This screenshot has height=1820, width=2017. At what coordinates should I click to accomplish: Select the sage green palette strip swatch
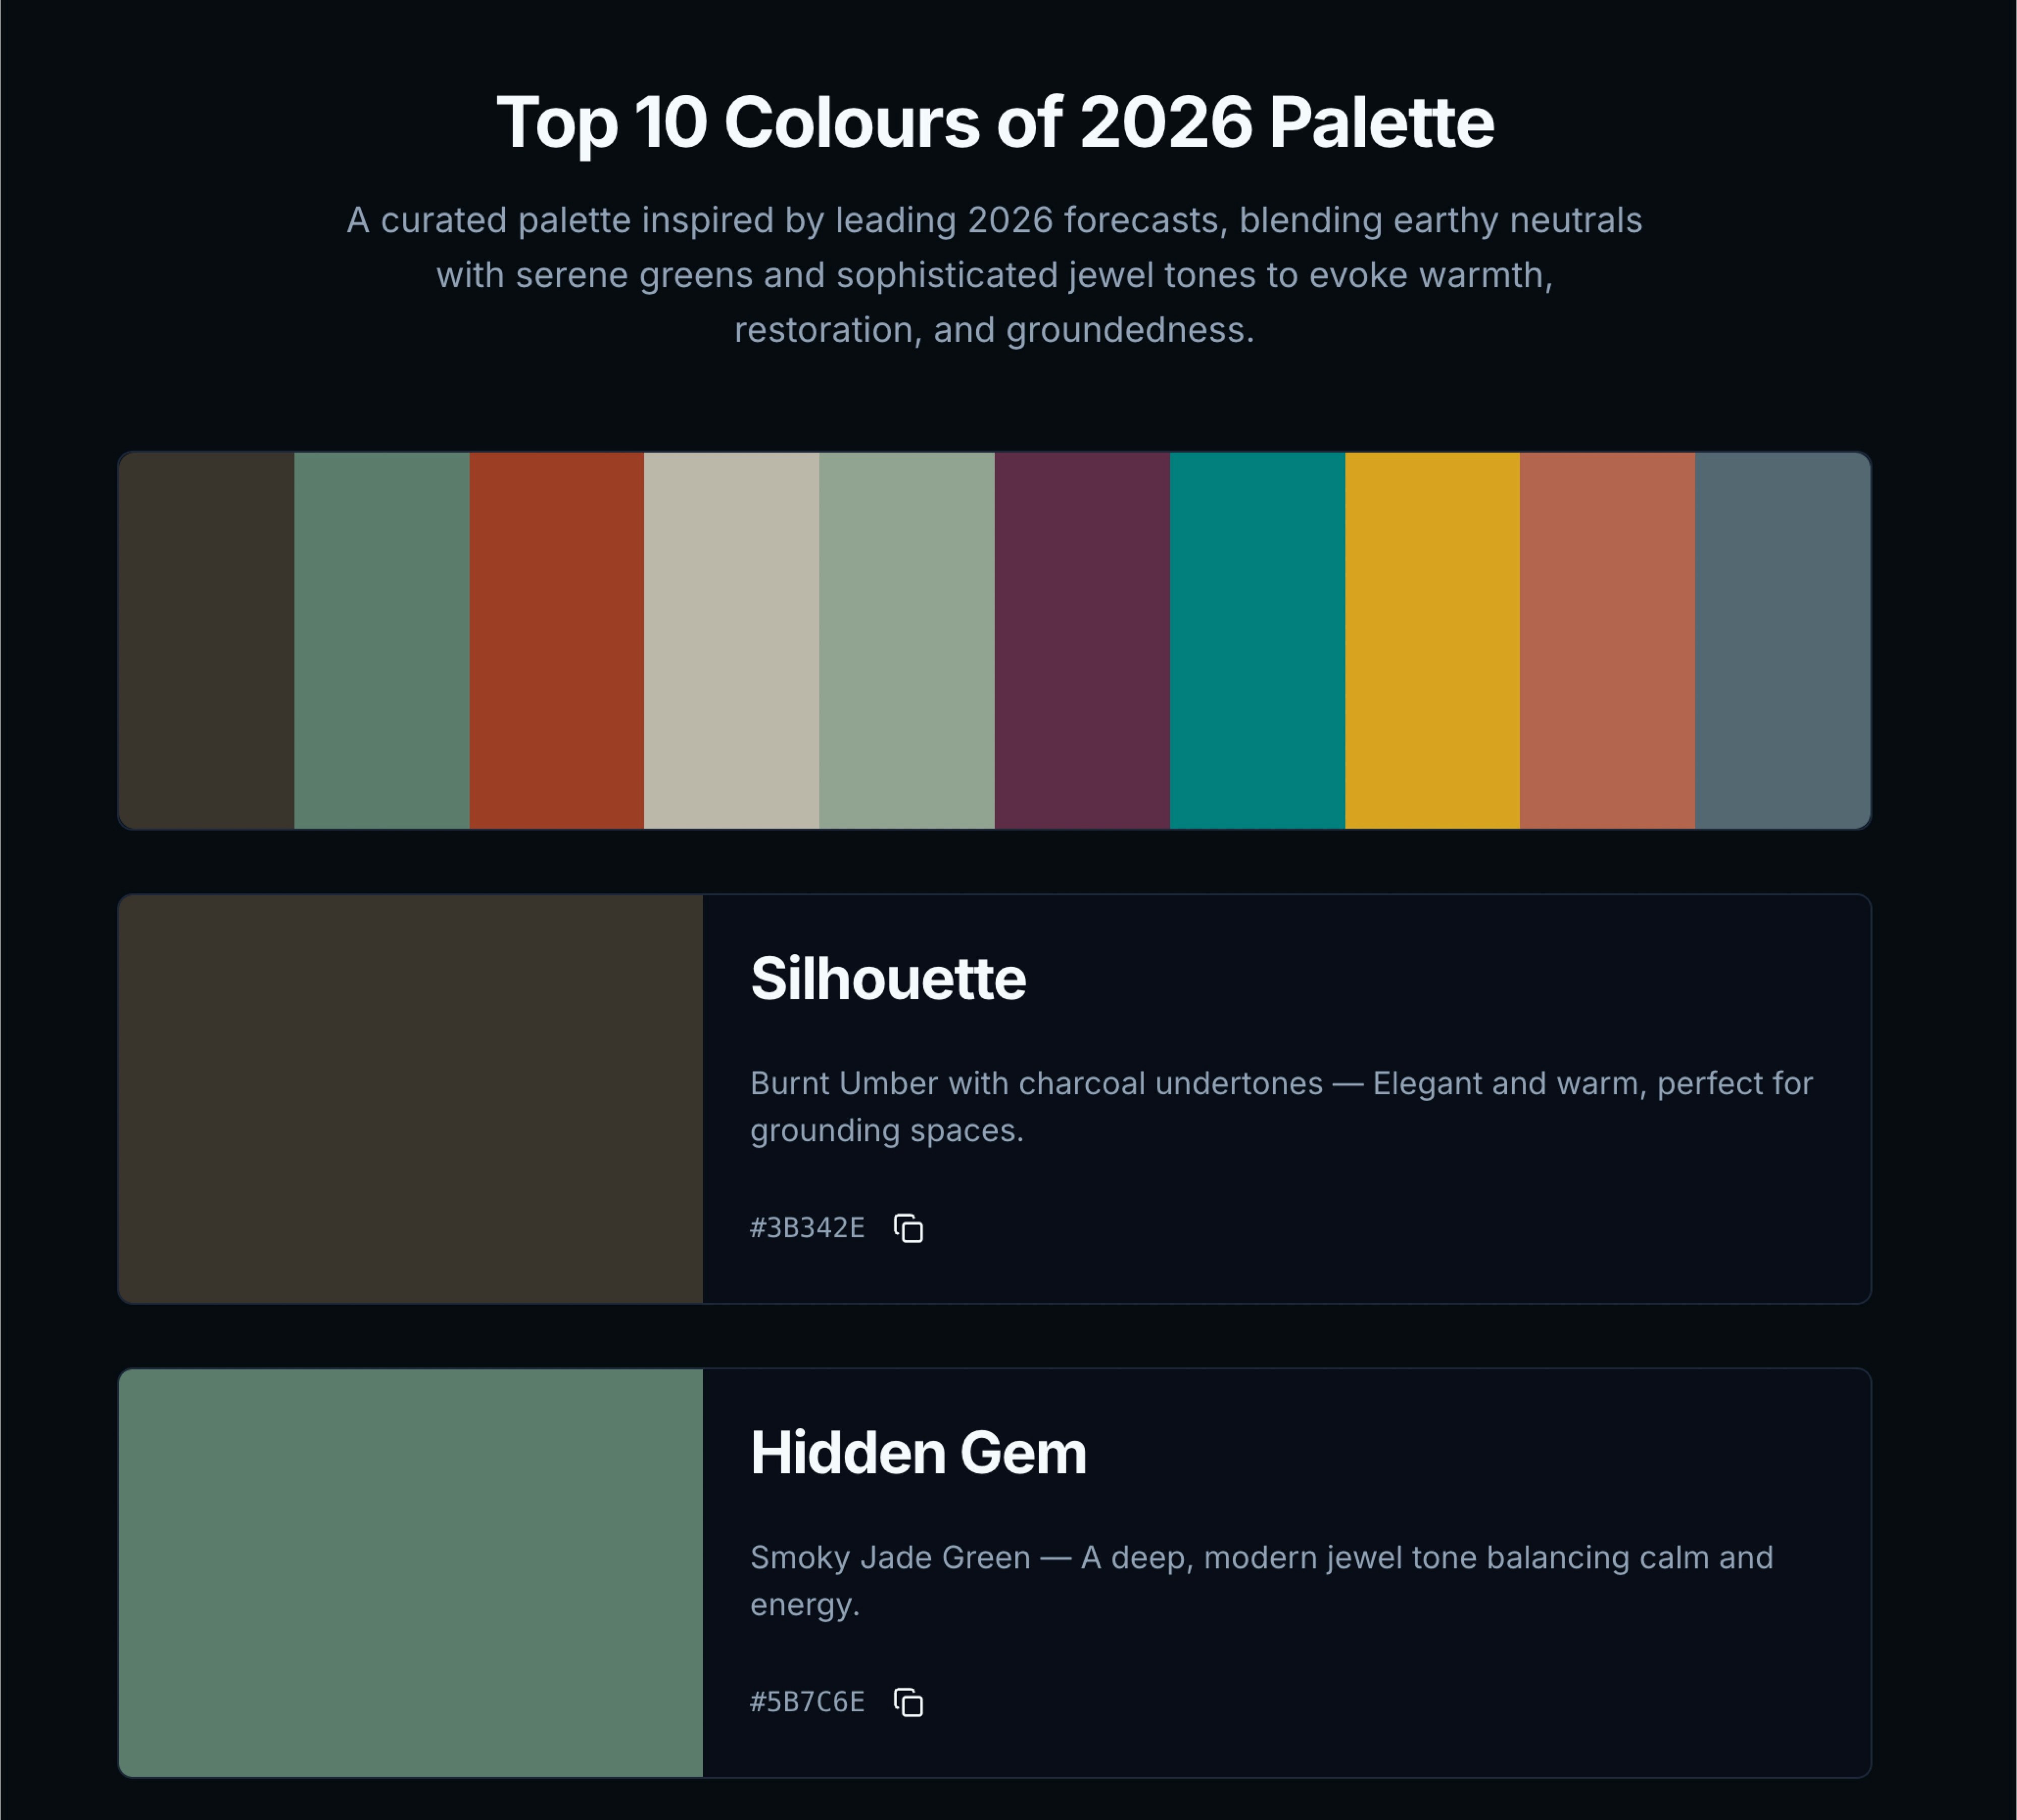(x=907, y=640)
